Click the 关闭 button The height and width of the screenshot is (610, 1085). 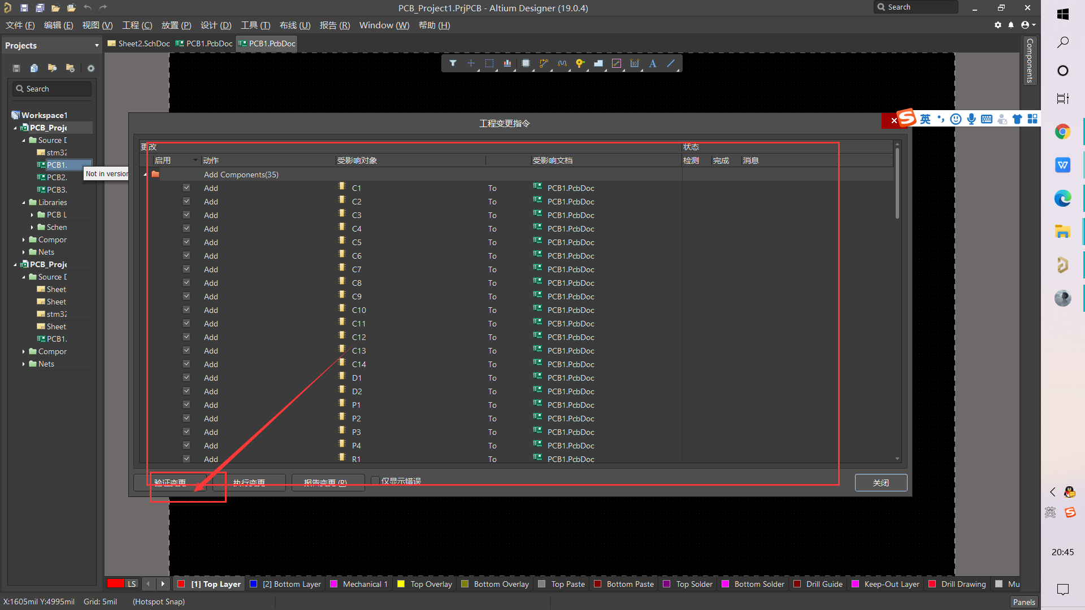pos(880,482)
